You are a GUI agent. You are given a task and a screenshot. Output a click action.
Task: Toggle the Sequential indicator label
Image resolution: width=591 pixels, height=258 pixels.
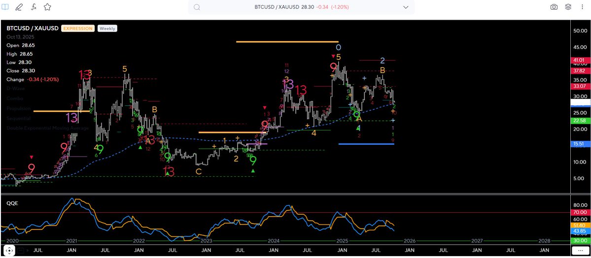tap(18, 118)
